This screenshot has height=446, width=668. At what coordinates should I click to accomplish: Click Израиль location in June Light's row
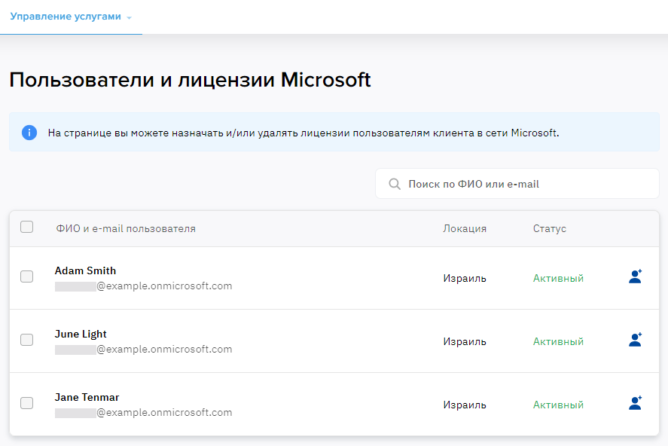point(465,341)
